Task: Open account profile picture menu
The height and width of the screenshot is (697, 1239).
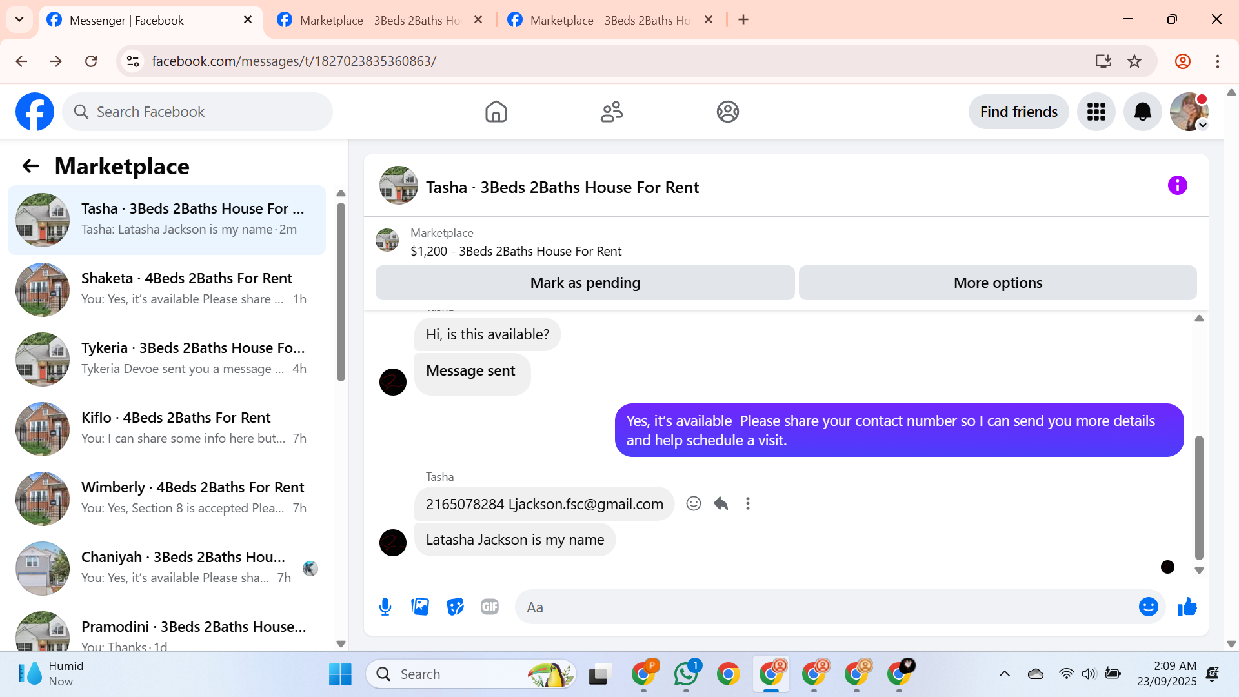Action: coord(1189,112)
